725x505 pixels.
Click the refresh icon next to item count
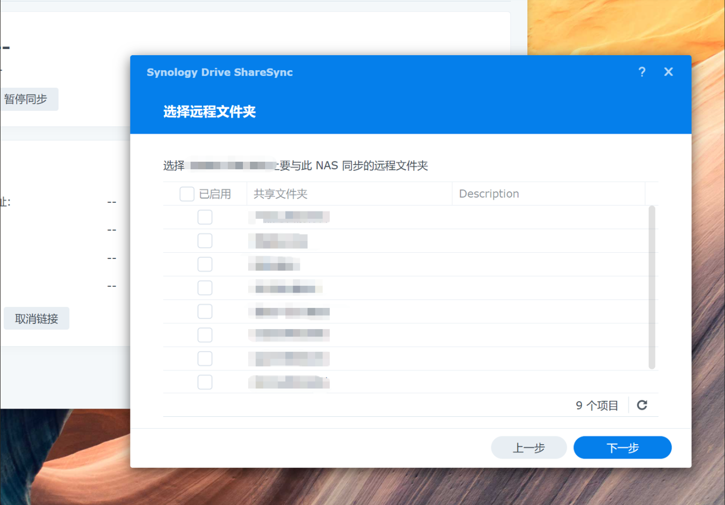click(642, 405)
